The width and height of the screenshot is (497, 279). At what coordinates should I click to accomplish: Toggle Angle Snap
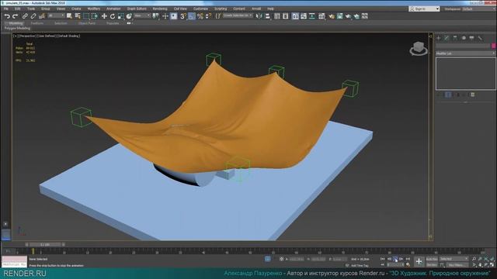tap(192, 16)
